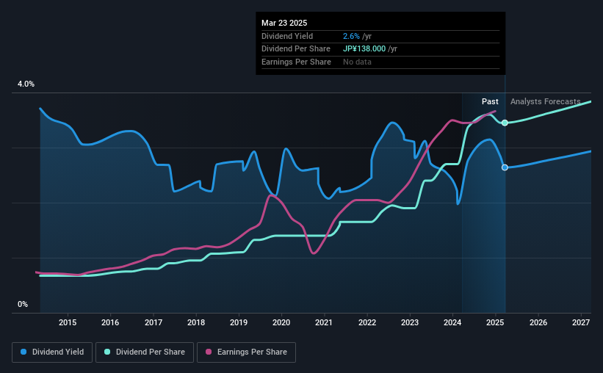Screen dimensions: 603x373
Task: Click the 'JP¥138.000' dividend per share value
Action: pos(364,49)
